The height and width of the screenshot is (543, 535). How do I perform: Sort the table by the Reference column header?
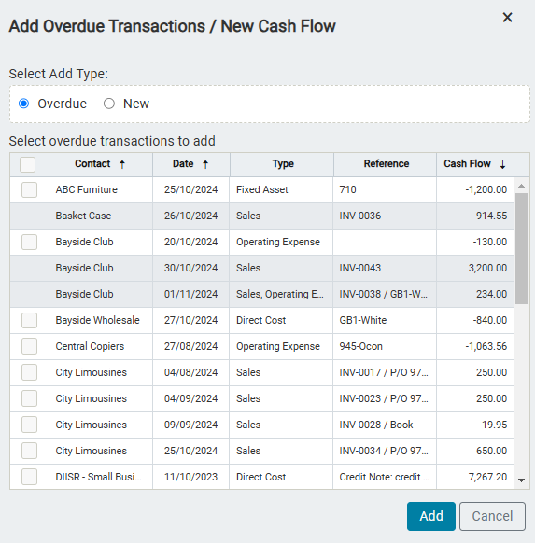tap(386, 164)
